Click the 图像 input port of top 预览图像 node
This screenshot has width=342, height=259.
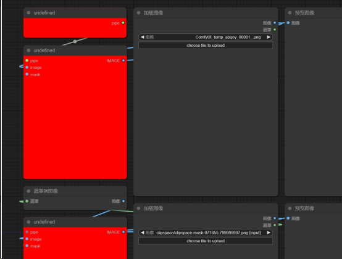(x=288, y=23)
